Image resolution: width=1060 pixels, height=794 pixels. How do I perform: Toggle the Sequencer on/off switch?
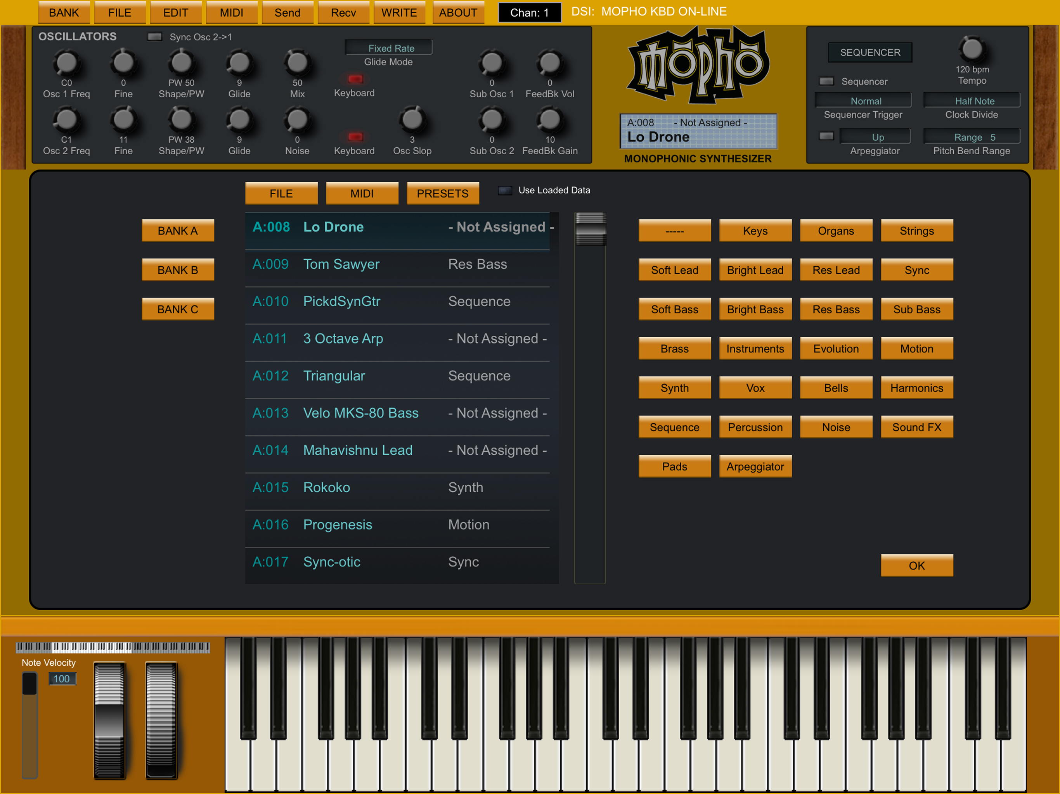click(826, 81)
